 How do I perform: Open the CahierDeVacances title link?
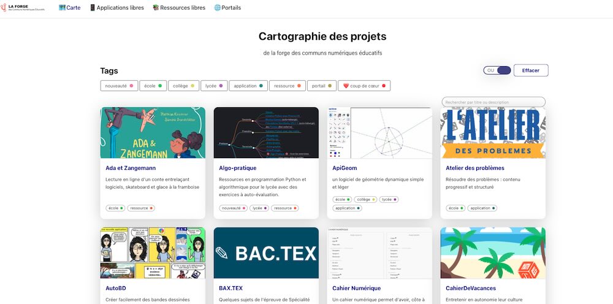[471, 288]
